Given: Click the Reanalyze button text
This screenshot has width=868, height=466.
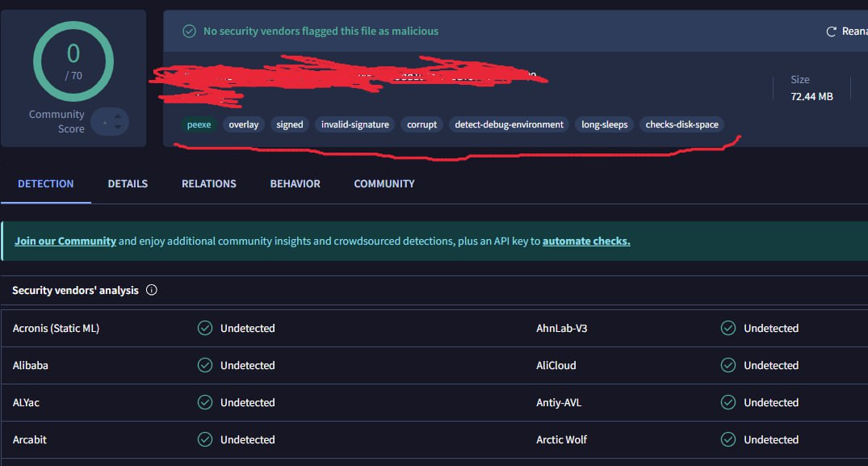Looking at the screenshot, I should pyautogui.click(x=855, y=31).
